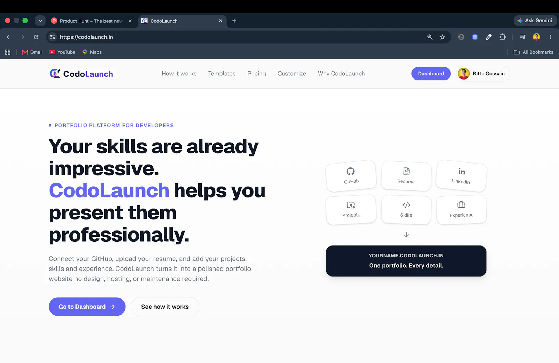559x363 pixels.
Task: Open Maps bookmark
Action: click(92, 52)
